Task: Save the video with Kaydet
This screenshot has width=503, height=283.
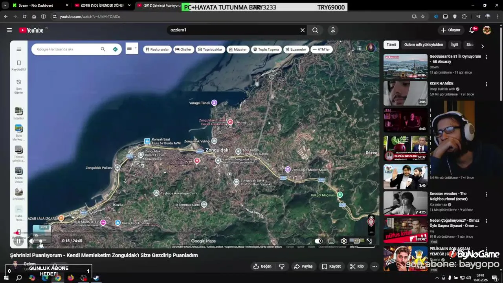Action: (331, 266)
